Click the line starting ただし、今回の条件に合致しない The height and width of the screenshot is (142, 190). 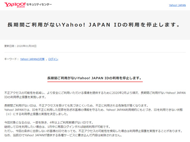point(93,131)
